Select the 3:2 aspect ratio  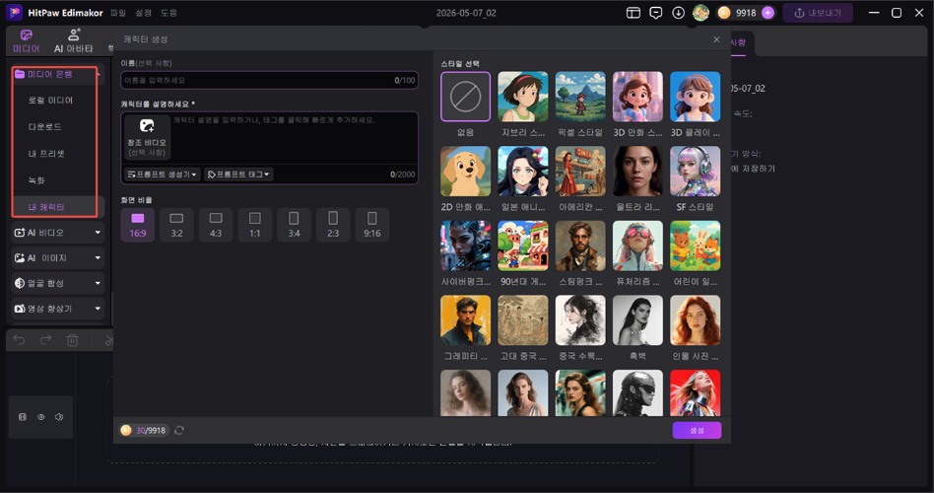[177, 225]
